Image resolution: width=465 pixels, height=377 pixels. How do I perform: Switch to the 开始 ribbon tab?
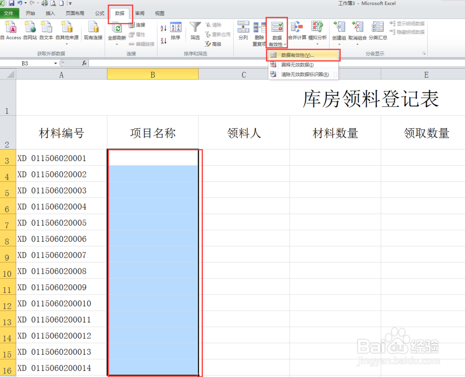(x=30, y=13)
